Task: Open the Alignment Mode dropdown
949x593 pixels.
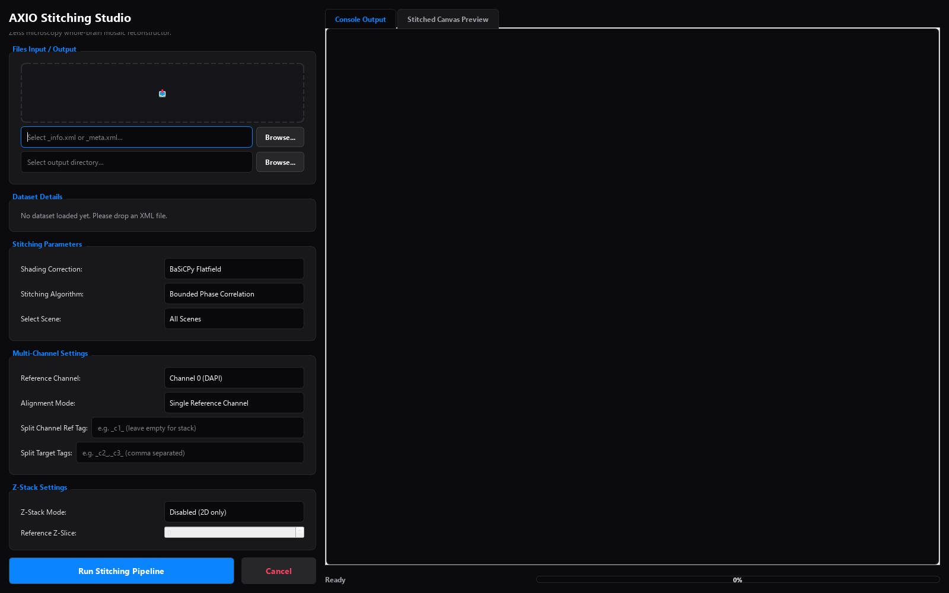Action: [234, 403]
